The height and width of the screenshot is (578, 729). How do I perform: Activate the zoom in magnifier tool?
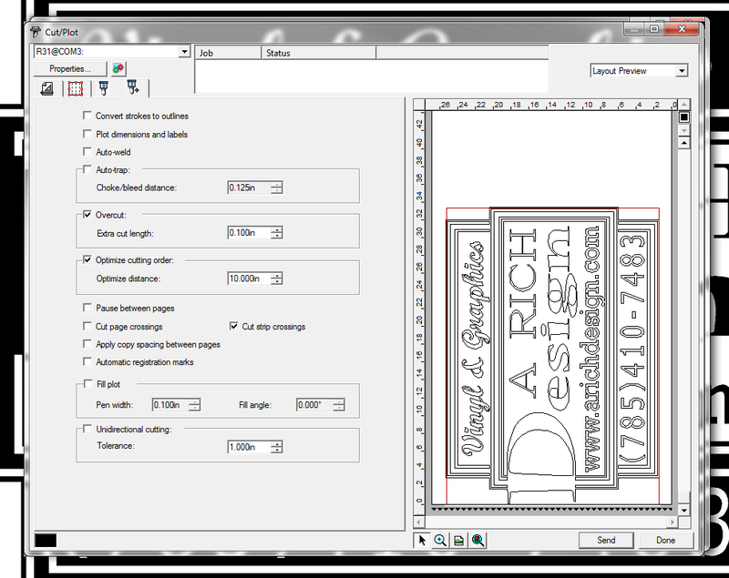[x=440, y=540]
